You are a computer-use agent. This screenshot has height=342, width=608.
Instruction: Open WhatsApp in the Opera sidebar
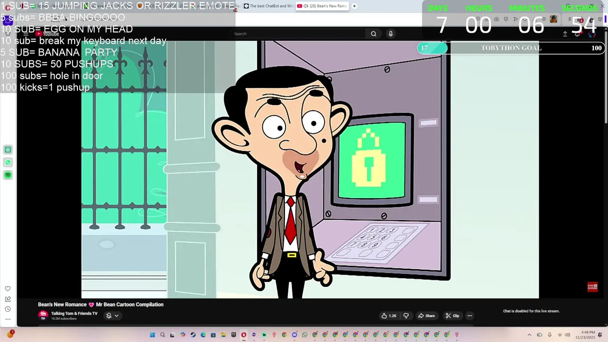point(8,162)
